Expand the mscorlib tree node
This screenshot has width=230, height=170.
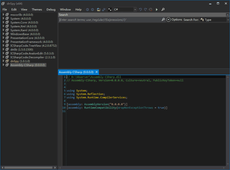point(3,15)
